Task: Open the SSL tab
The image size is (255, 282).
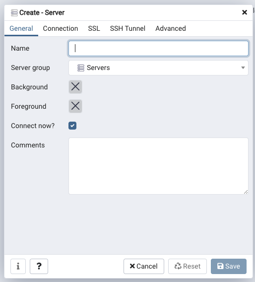Action: click(94, 28)
